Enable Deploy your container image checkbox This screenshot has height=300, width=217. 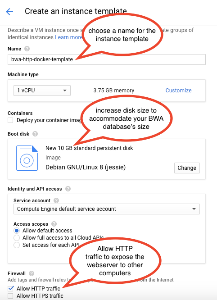[x=10, y=120]
